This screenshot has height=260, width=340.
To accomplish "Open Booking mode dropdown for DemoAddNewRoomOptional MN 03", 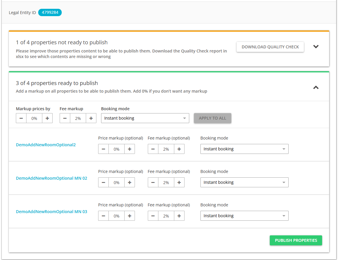I will pyautogui.click(x=244, y=216).
